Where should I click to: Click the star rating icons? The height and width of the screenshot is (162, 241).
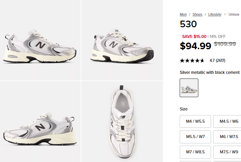click(x=192, y=61)
